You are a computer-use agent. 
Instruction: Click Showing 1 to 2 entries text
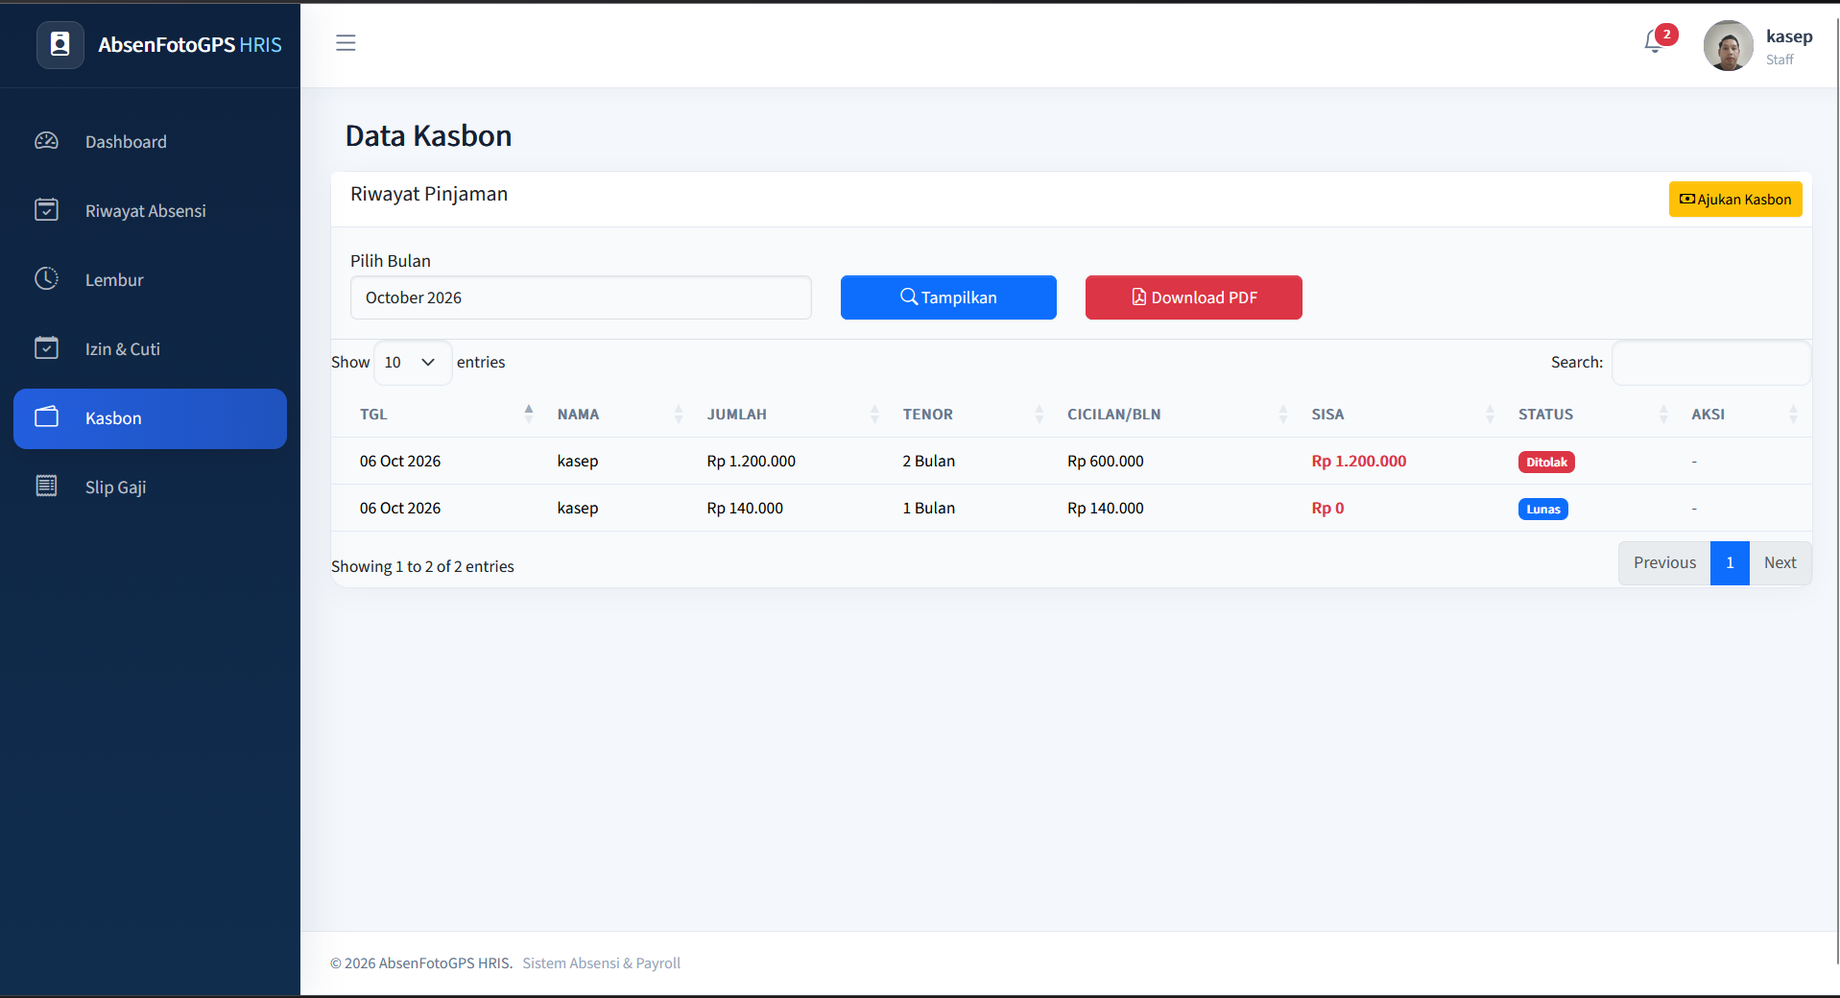(x=422, y=566)
